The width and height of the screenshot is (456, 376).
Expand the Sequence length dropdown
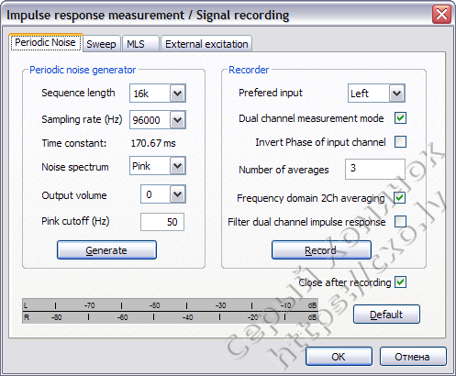178,93
